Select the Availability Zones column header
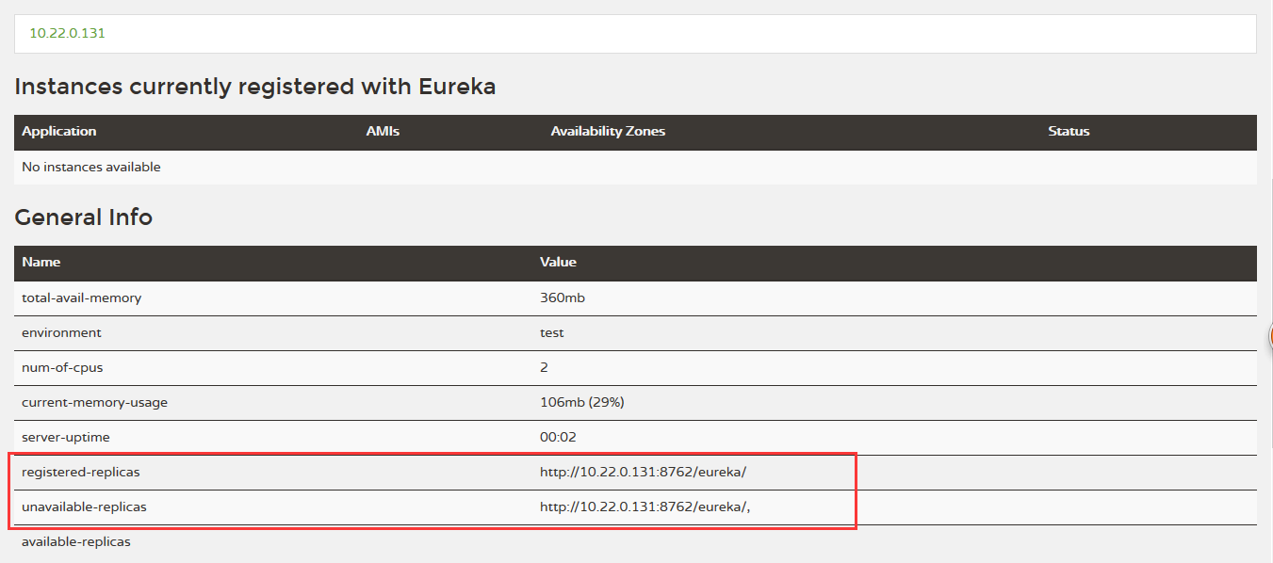Image resolution: width=1273 pixels, height=563 pixels. [608, 132]
